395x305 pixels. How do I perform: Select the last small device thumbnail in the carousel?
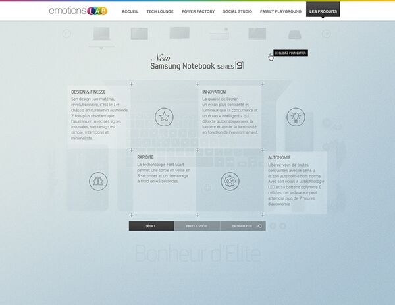coord(295,34)
